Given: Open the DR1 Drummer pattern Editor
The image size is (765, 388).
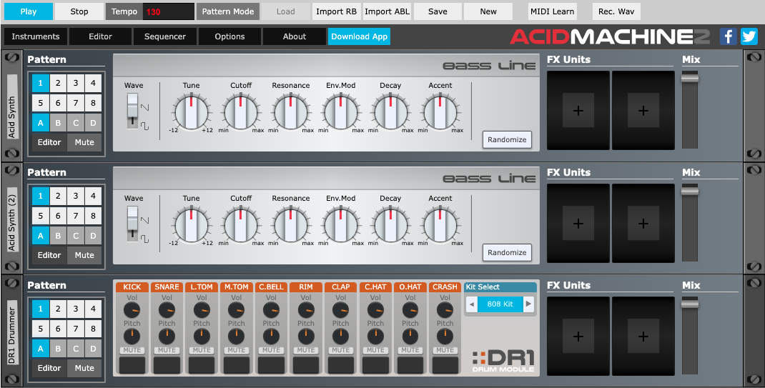Looking at the screenshot, I should tap(49, 368).
